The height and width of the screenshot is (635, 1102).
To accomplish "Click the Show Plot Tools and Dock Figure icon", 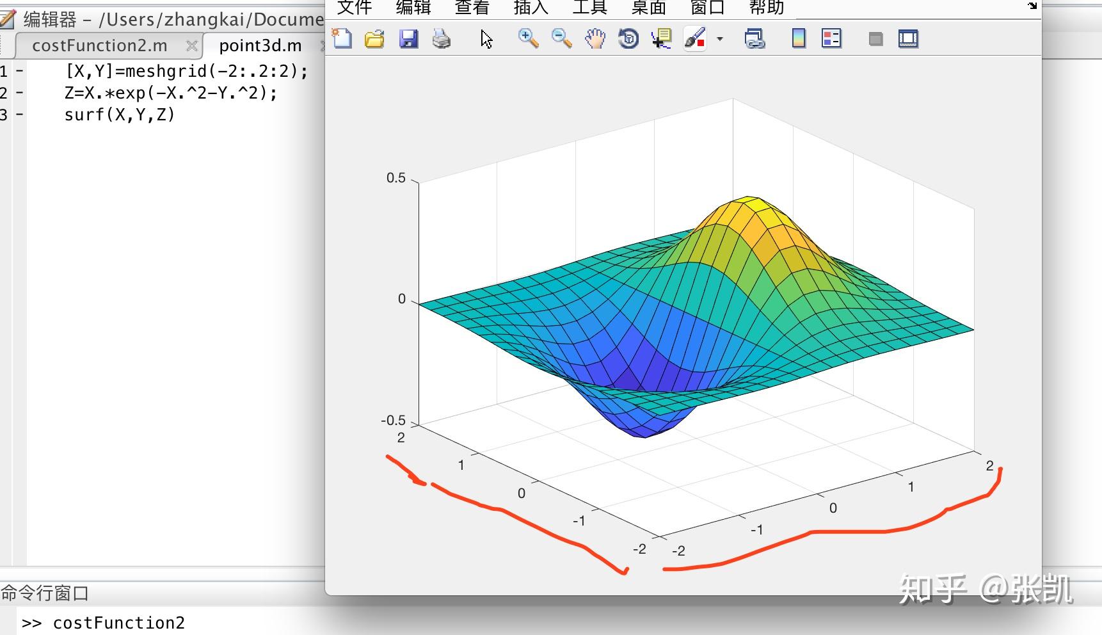I will pos(908,38).
